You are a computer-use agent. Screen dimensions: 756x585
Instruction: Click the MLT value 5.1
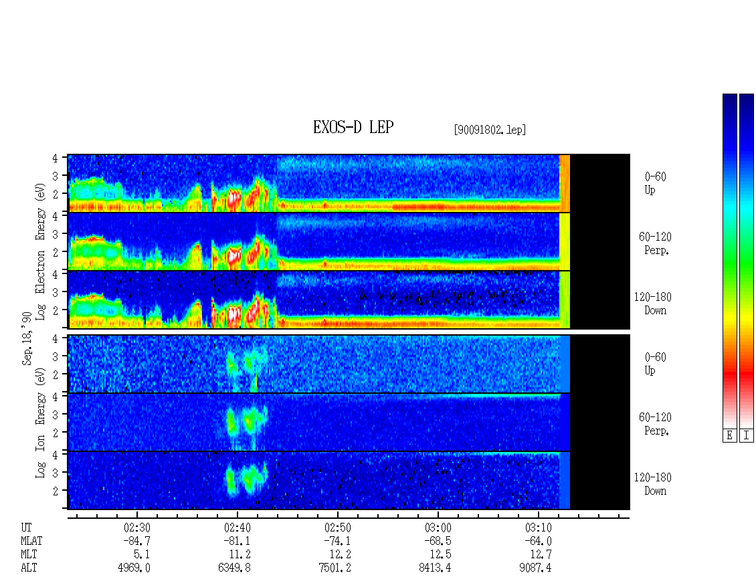[142, 555]
